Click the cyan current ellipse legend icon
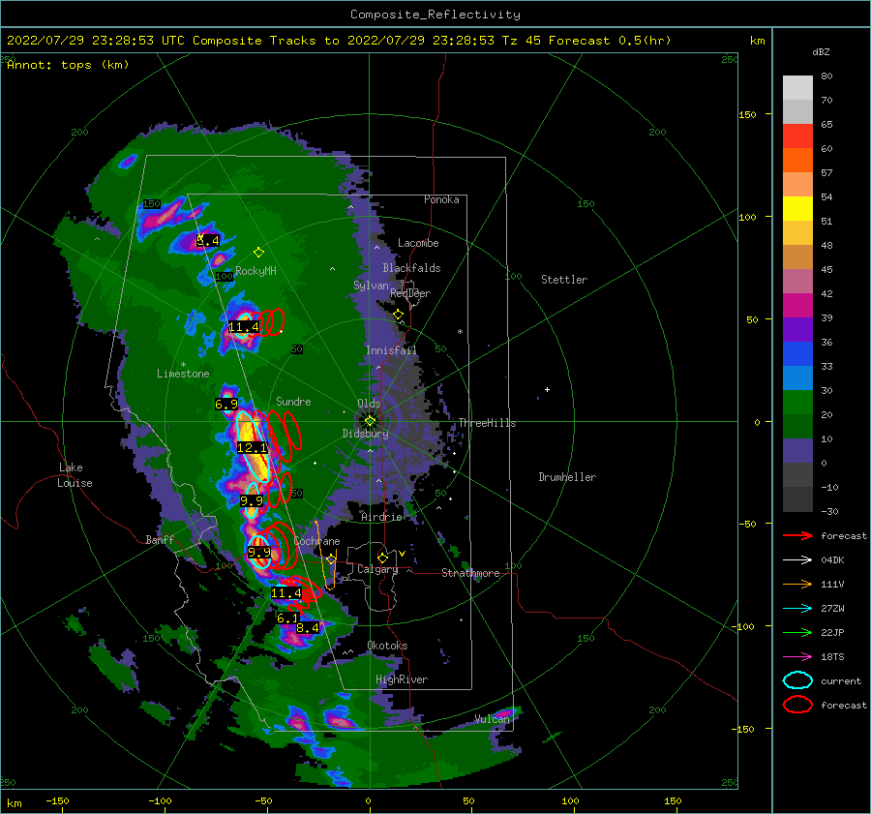The image size is (871, 814). 797,680
